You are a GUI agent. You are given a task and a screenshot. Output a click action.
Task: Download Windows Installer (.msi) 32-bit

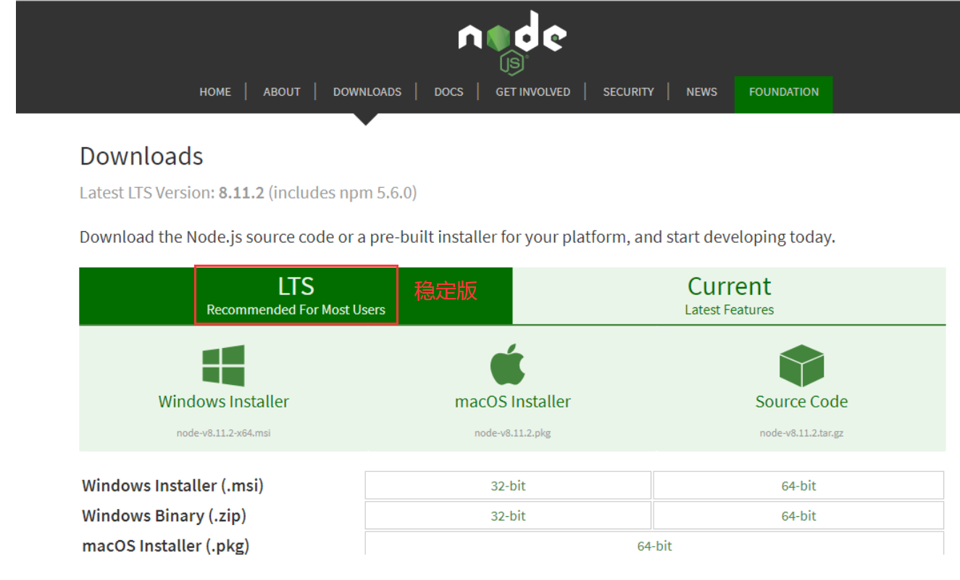pyautogui.click(x=508, y=486)
